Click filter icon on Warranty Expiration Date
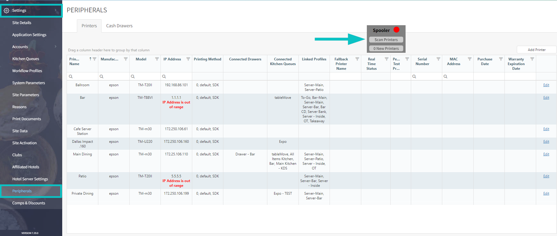Screen dimensions: 557x236 click(x=532, y=59)
